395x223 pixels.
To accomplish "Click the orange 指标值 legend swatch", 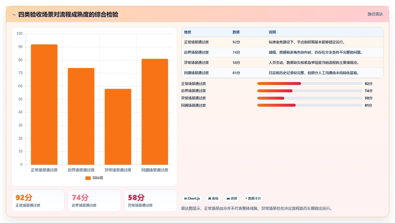I will point(88,178).
